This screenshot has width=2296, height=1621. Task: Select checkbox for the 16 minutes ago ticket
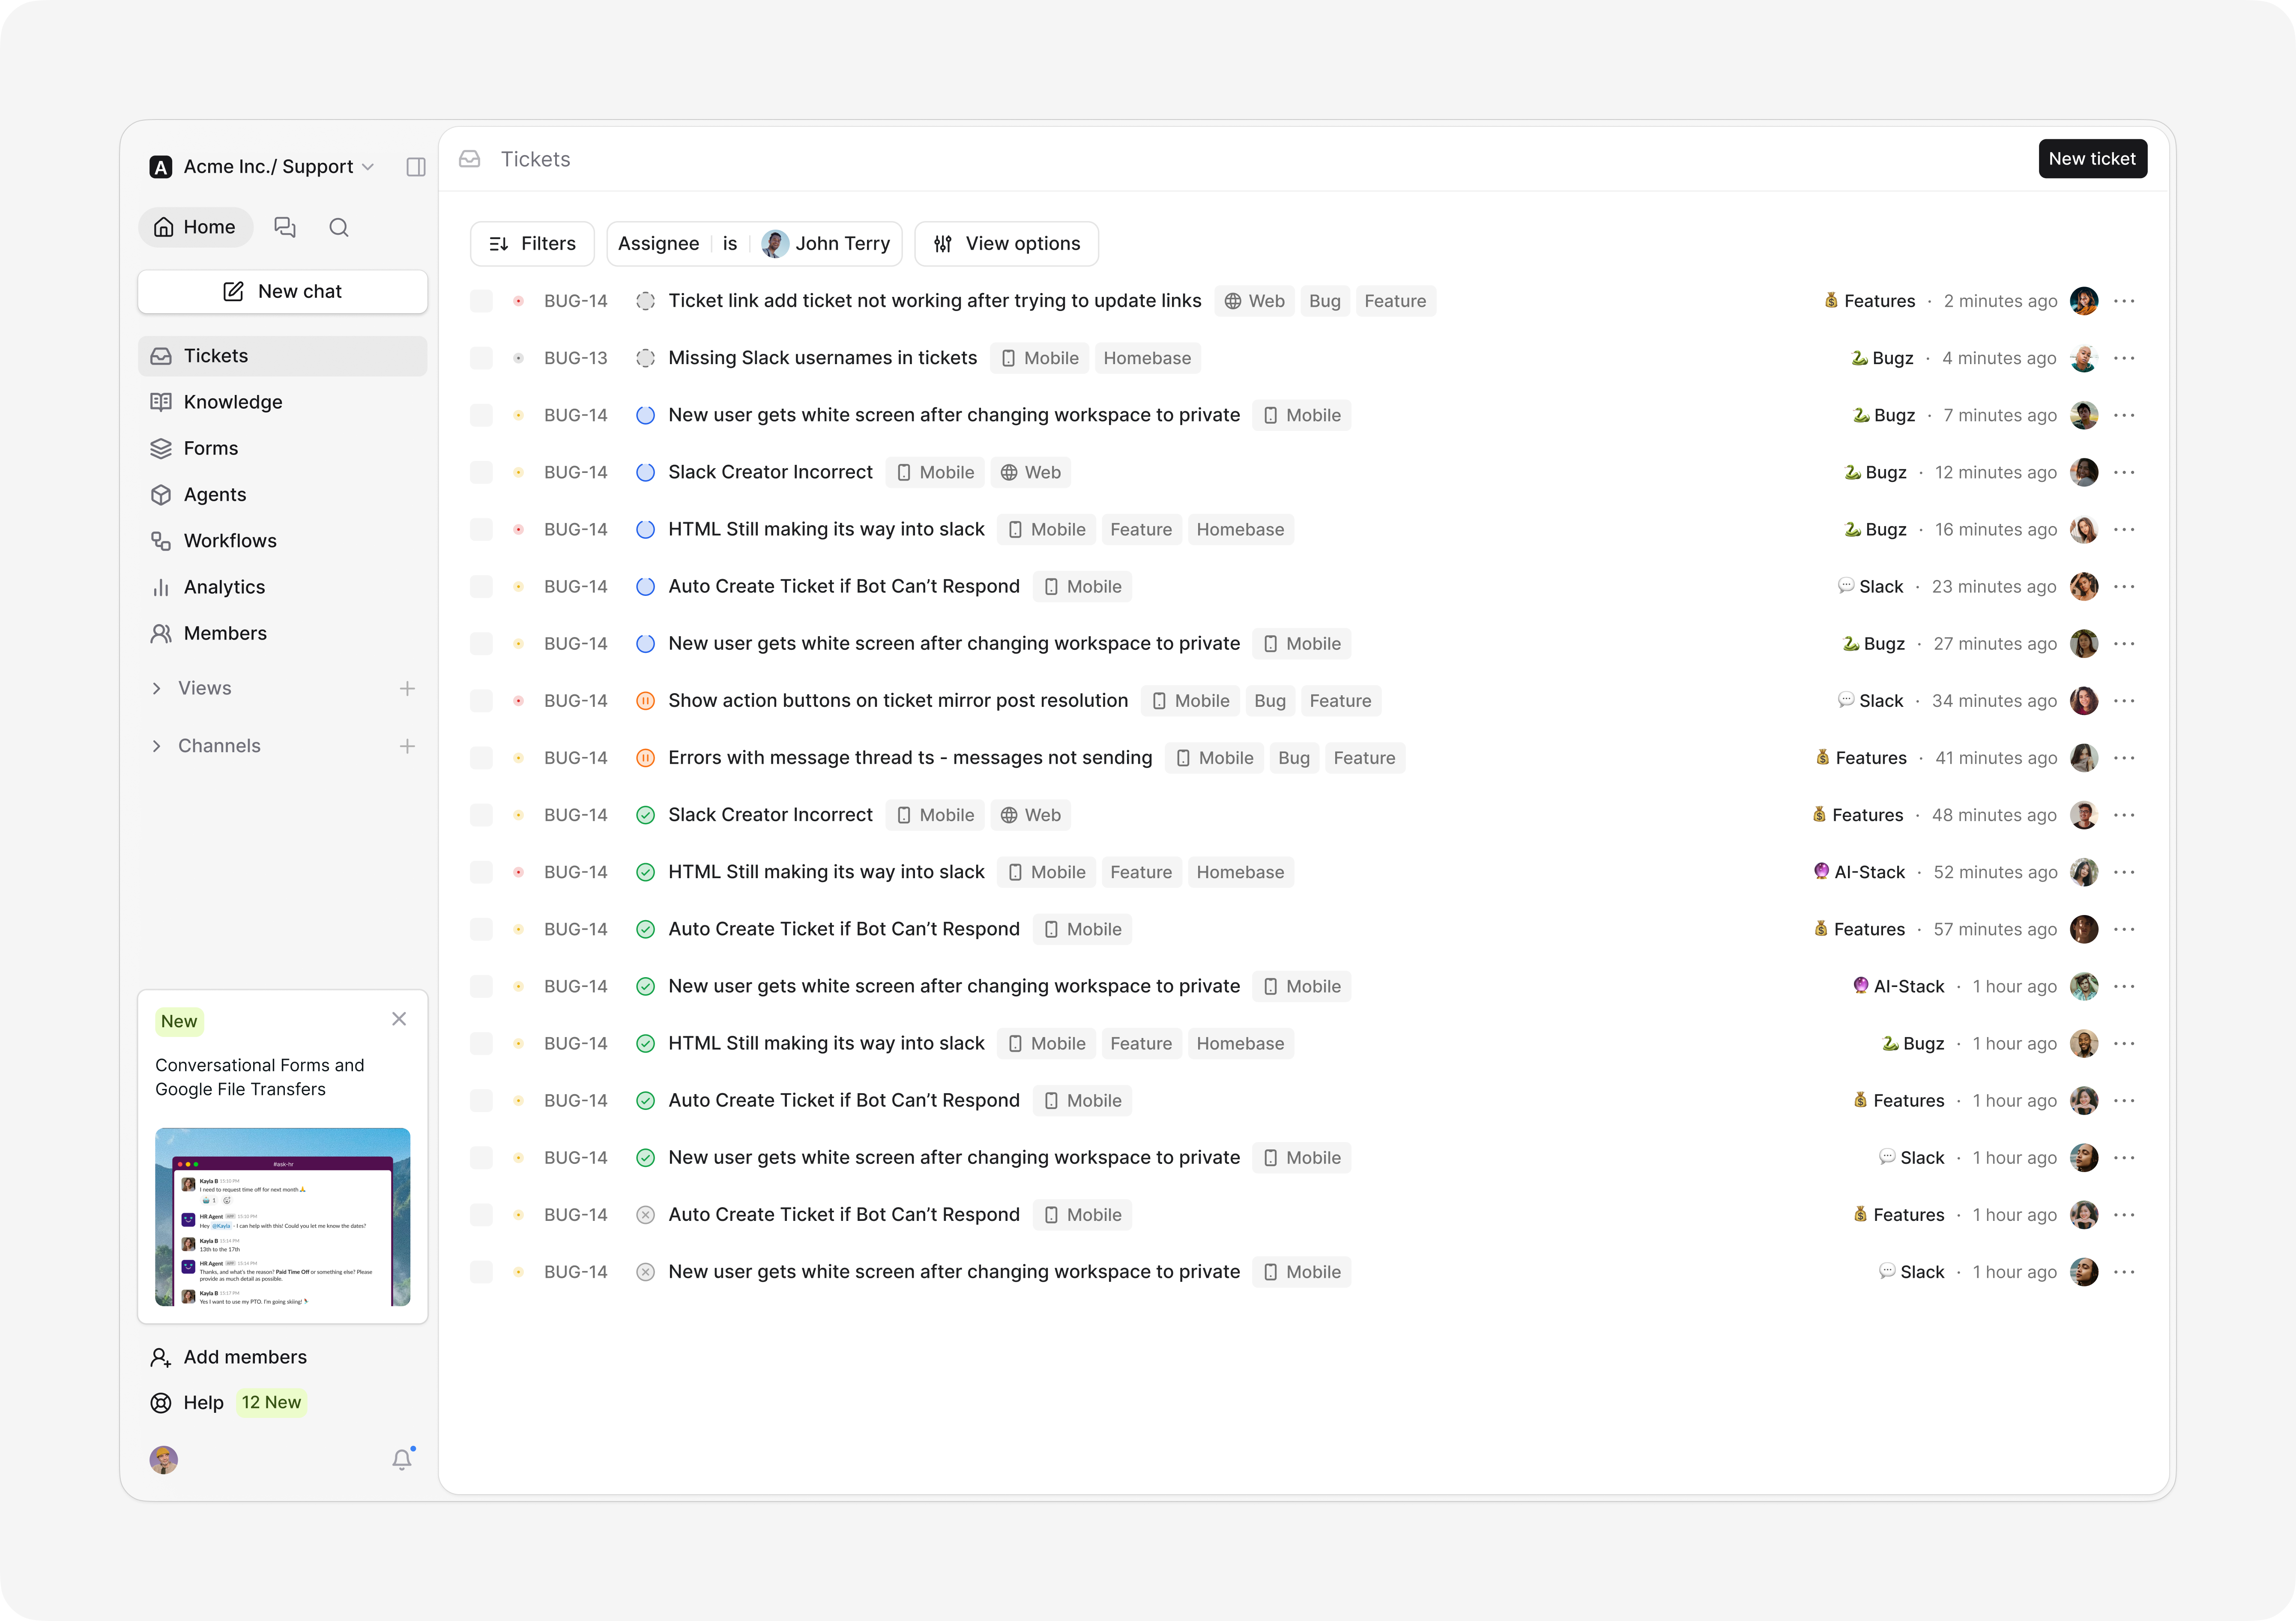click(482, 529)
